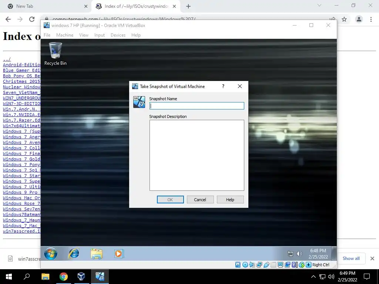Screen dimensions: 379x284
Task: Open the View menu in VirtualBox
Action: click(x=84, y=35)
